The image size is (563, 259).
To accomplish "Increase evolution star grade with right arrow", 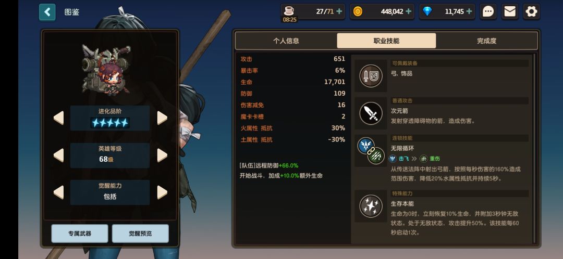I will pos(162,118).
